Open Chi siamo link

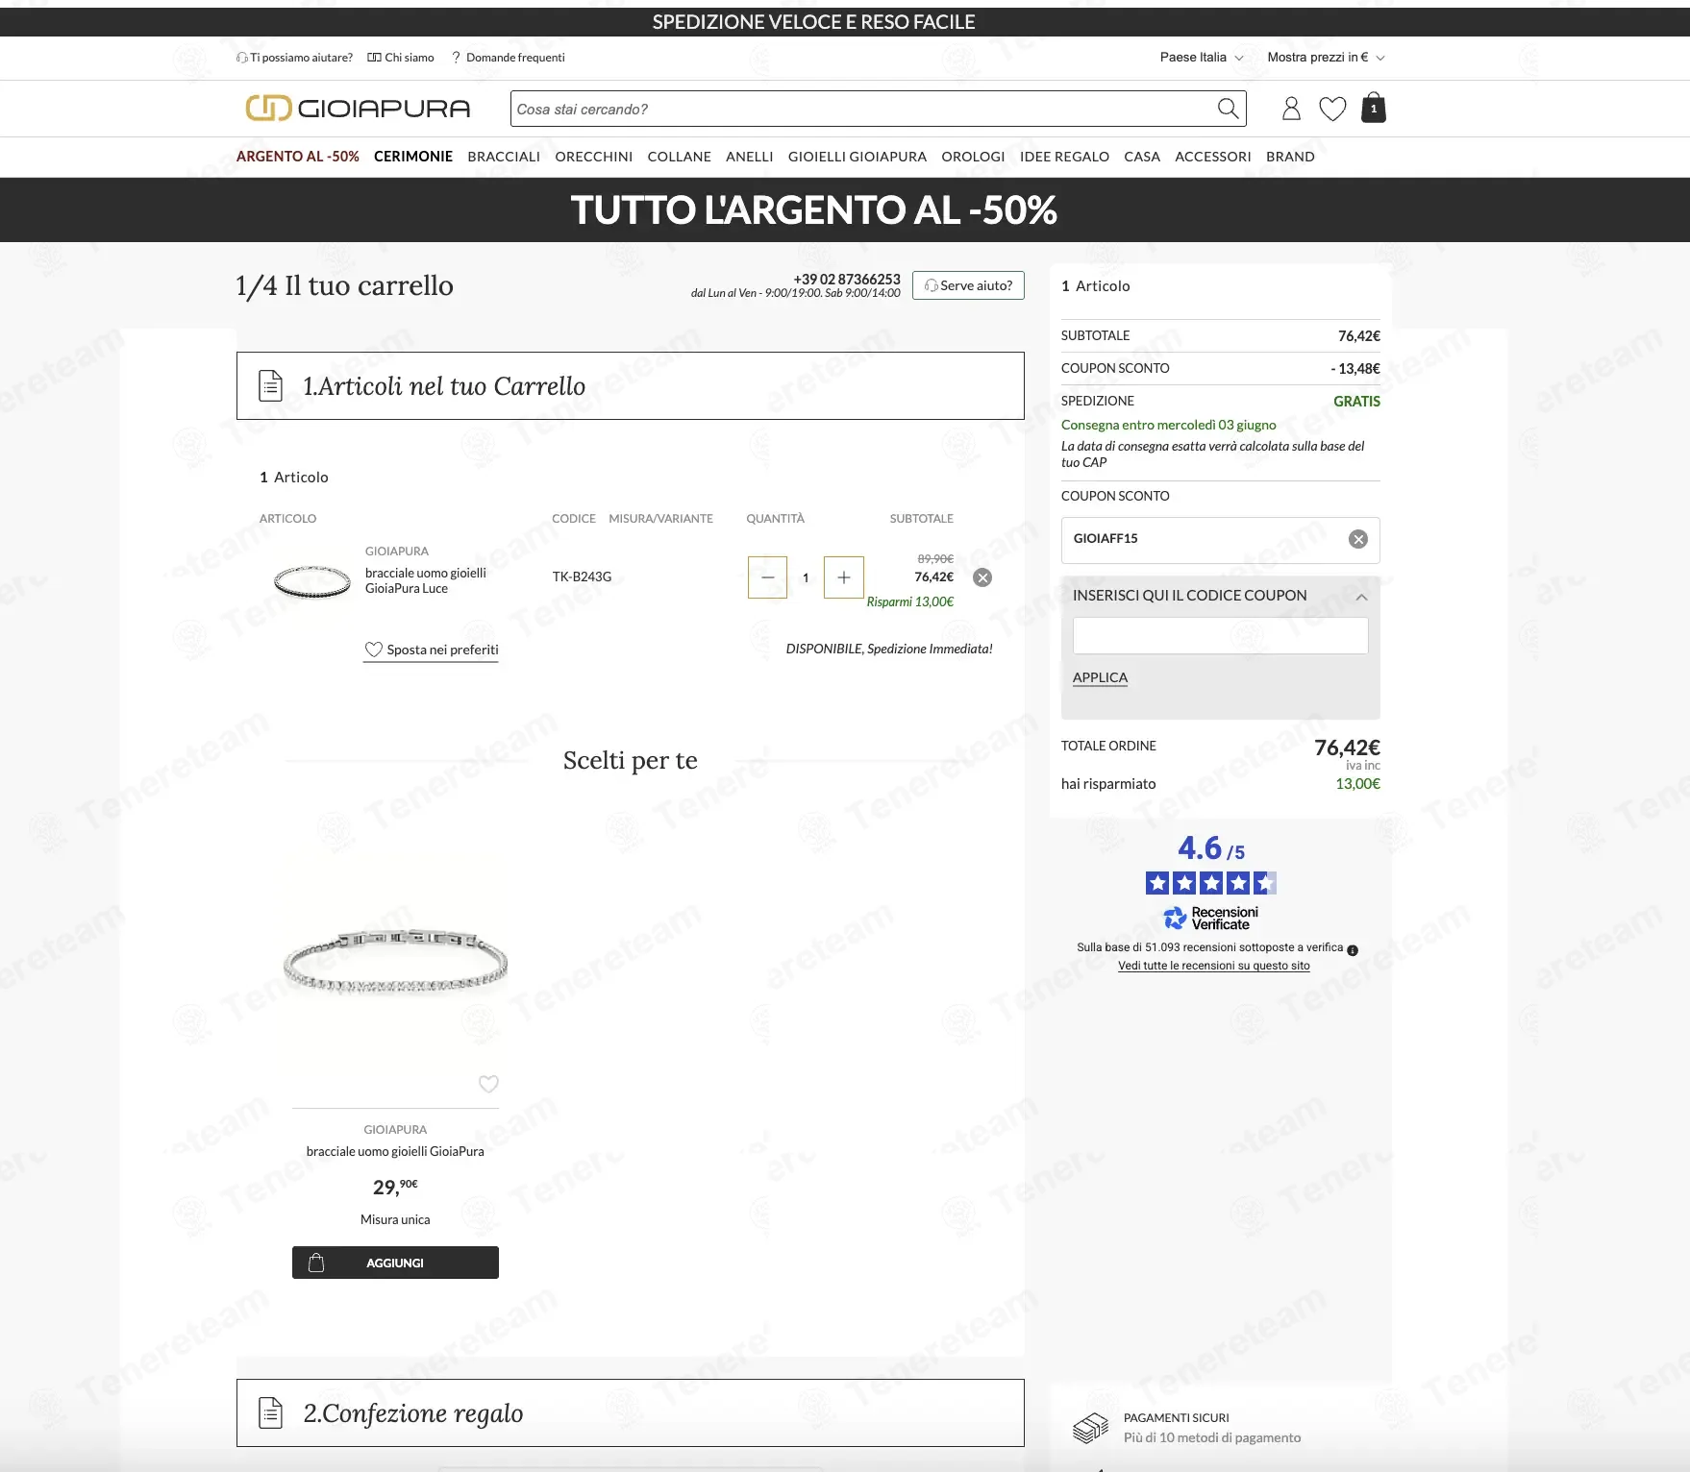point(401,58)
